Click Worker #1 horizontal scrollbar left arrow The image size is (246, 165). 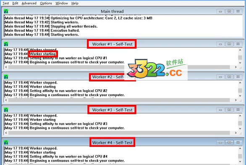point(6,67)
